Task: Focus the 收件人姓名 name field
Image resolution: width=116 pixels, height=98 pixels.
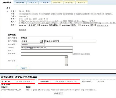Action: (46, 38)
